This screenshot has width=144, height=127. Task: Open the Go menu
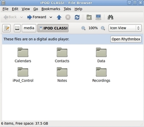(x=36, y=9)
